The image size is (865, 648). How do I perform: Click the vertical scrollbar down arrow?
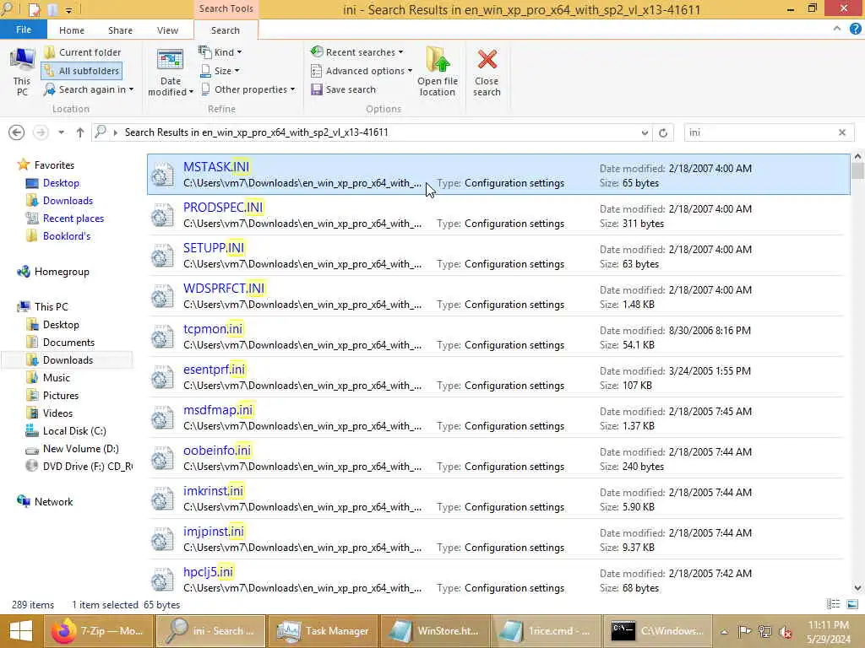click(857, 587)
